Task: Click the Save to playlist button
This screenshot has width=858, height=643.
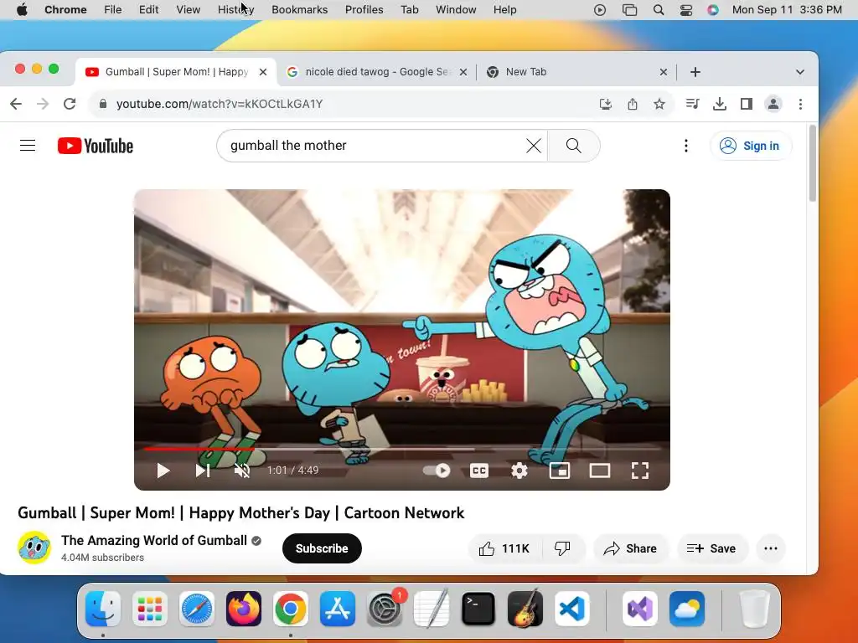Action: (x=711, y=548)
